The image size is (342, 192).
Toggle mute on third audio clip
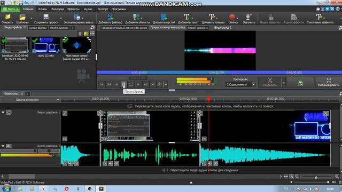[210, 163]
